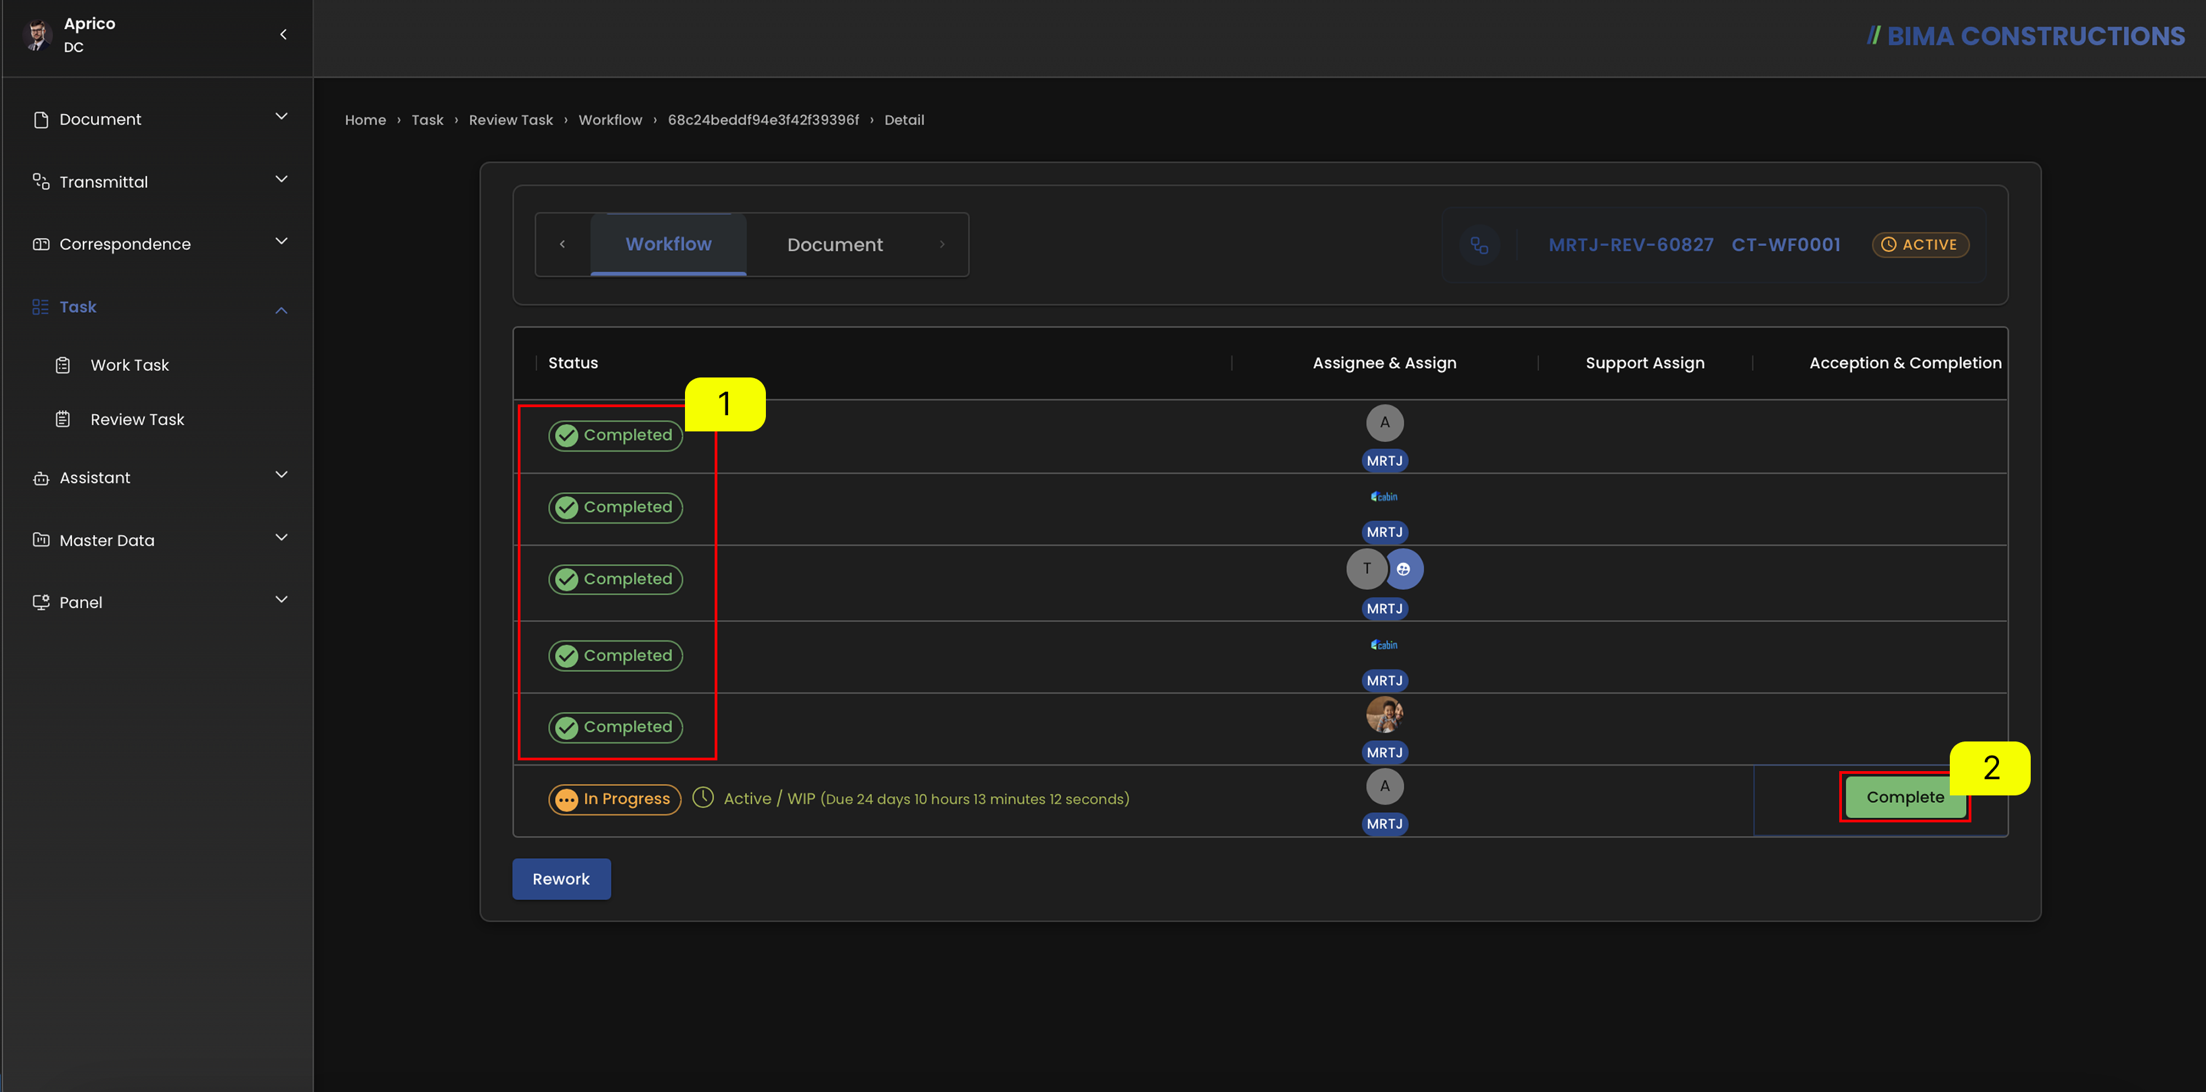Expand the Correspondence menu chevron
2206x1092 pixels.
coord(281,241)
